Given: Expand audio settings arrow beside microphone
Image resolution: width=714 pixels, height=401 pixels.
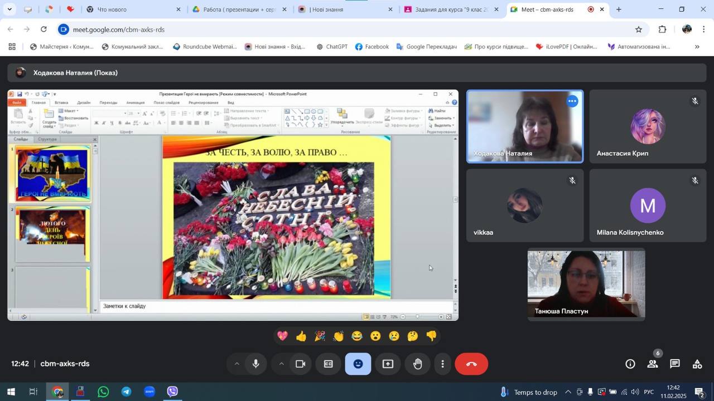Looking at the screenshot, I should click(x=237, y=364).
